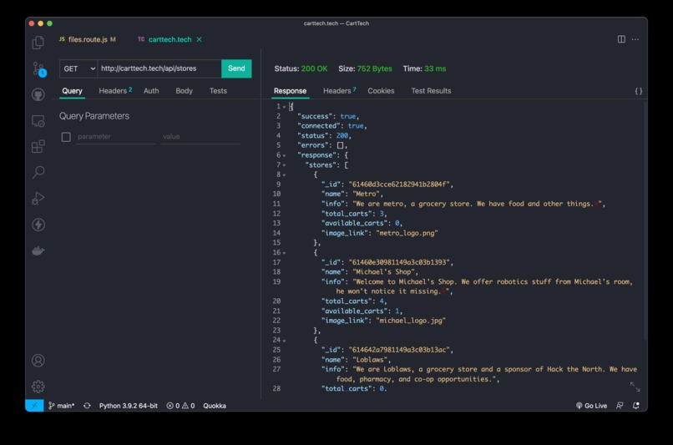
Task: Select the Auth tab
Action: pos(151,91)
